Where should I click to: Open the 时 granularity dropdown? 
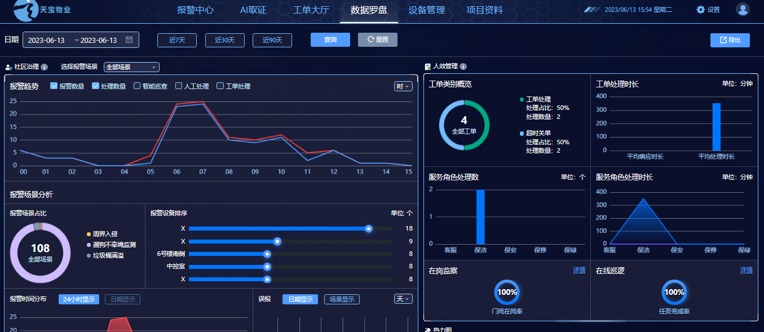403,86
